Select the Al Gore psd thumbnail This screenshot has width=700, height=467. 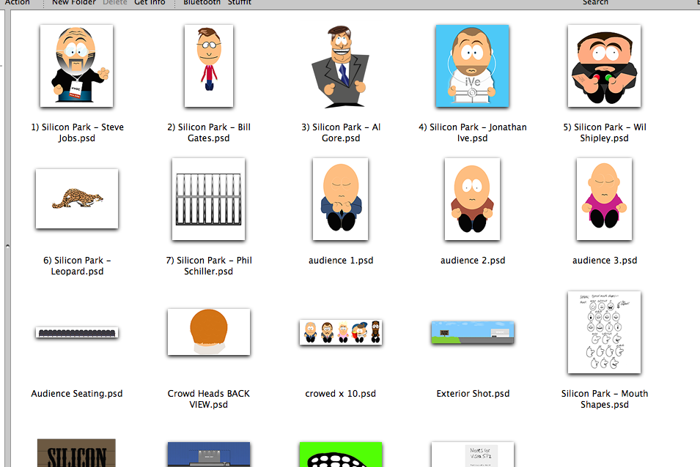(341, 67)
